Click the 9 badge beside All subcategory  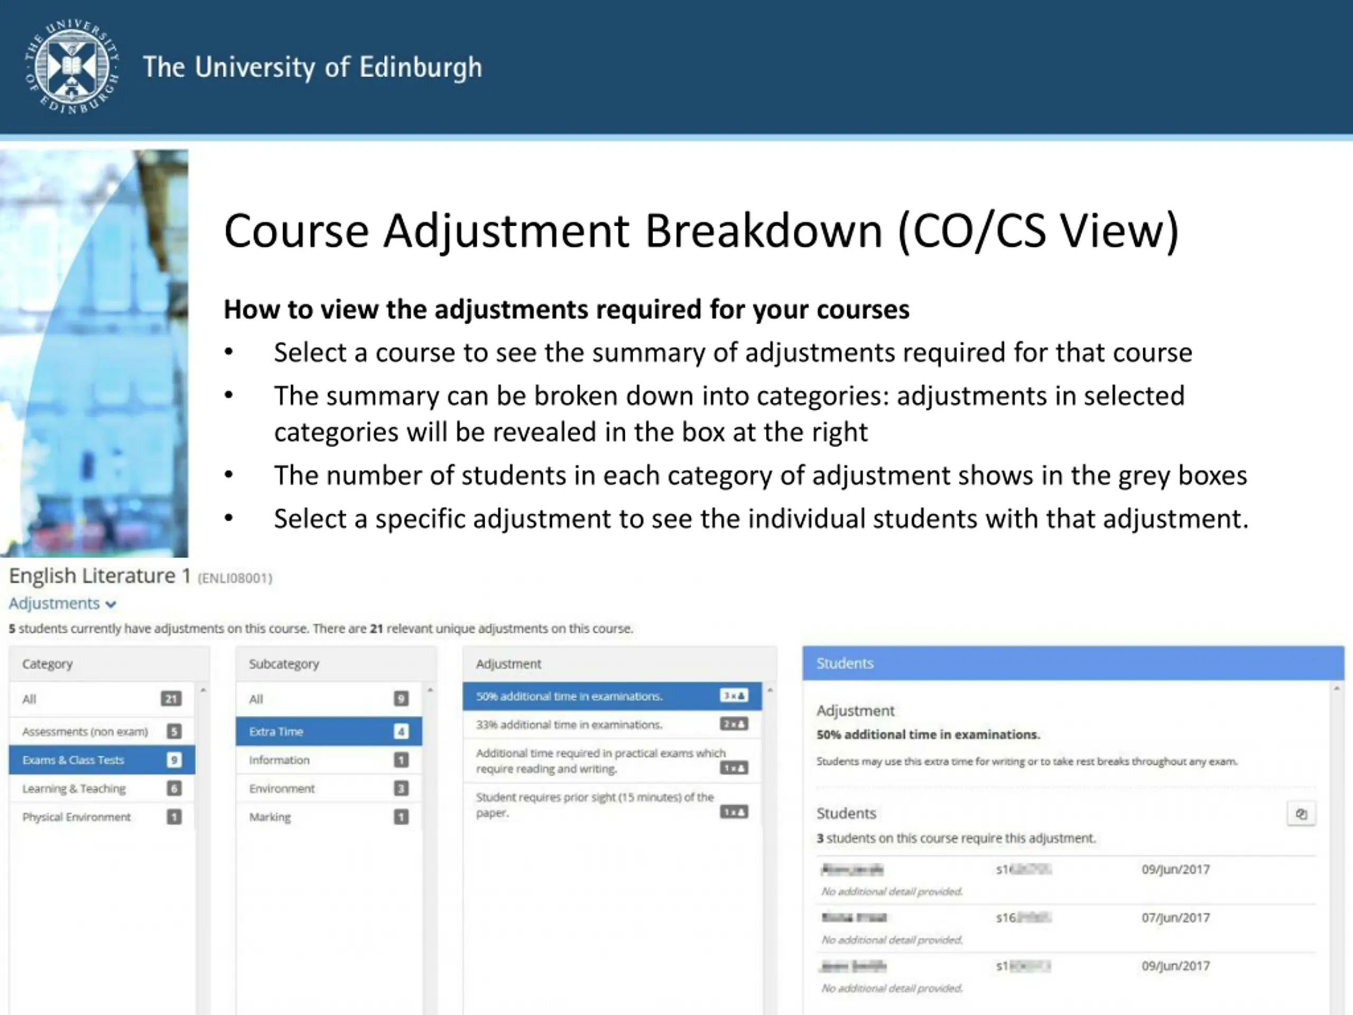[401, 699]
